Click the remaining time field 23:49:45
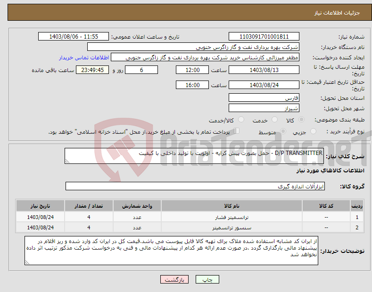The image size is (372, 292). coord(92,70)
